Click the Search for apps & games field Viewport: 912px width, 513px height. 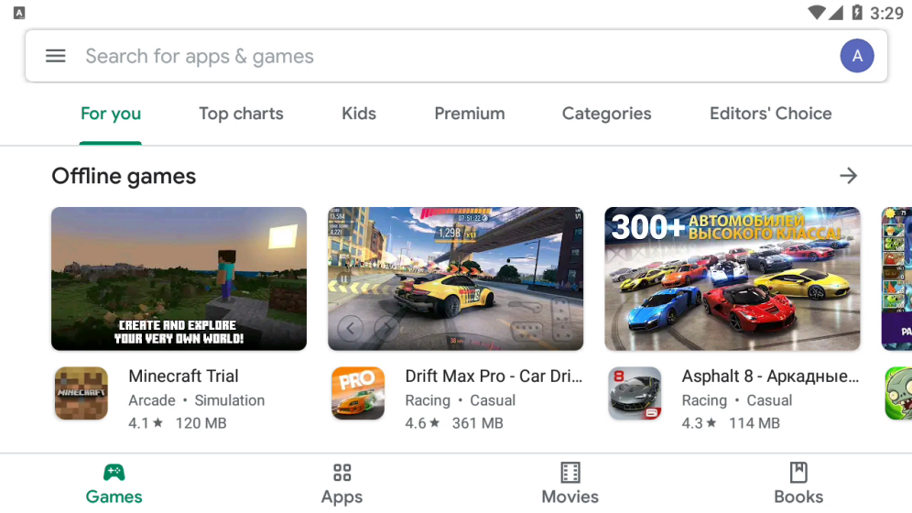(x=440, y=56)
